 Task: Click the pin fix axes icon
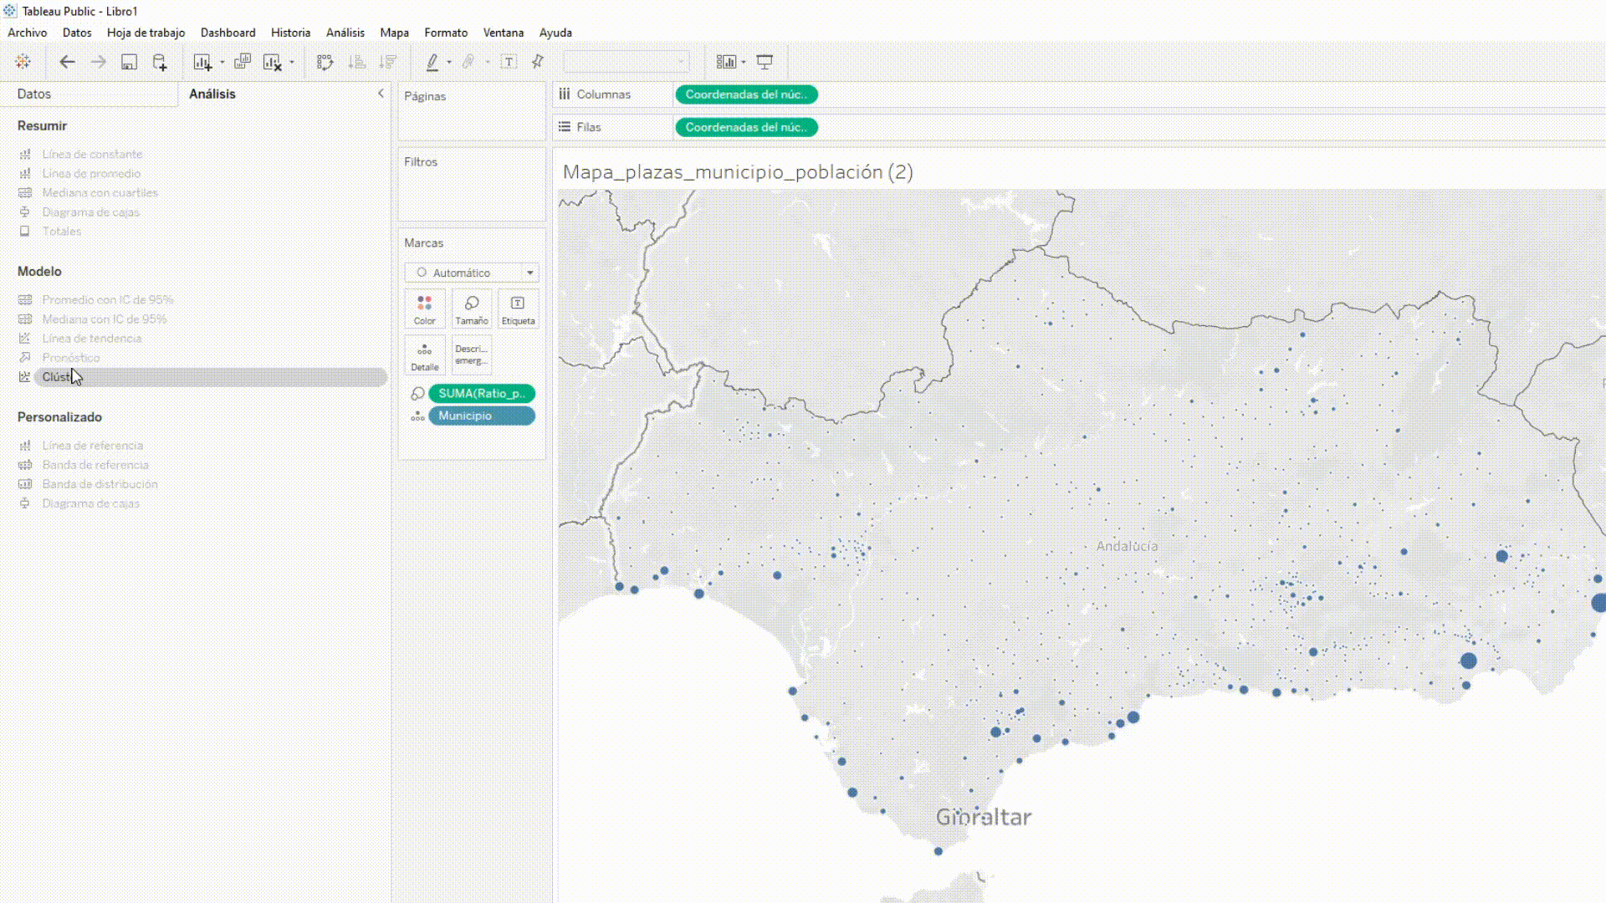click(538, 62)
